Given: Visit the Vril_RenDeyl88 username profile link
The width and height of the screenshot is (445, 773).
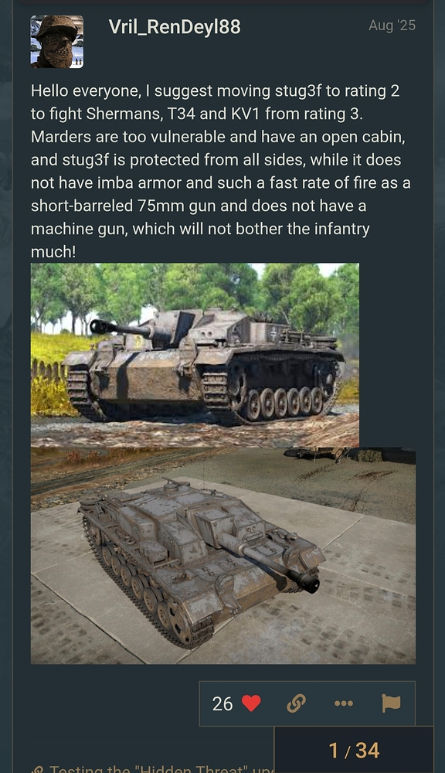Looking at the screenshot, I should (x=175, y=26).
